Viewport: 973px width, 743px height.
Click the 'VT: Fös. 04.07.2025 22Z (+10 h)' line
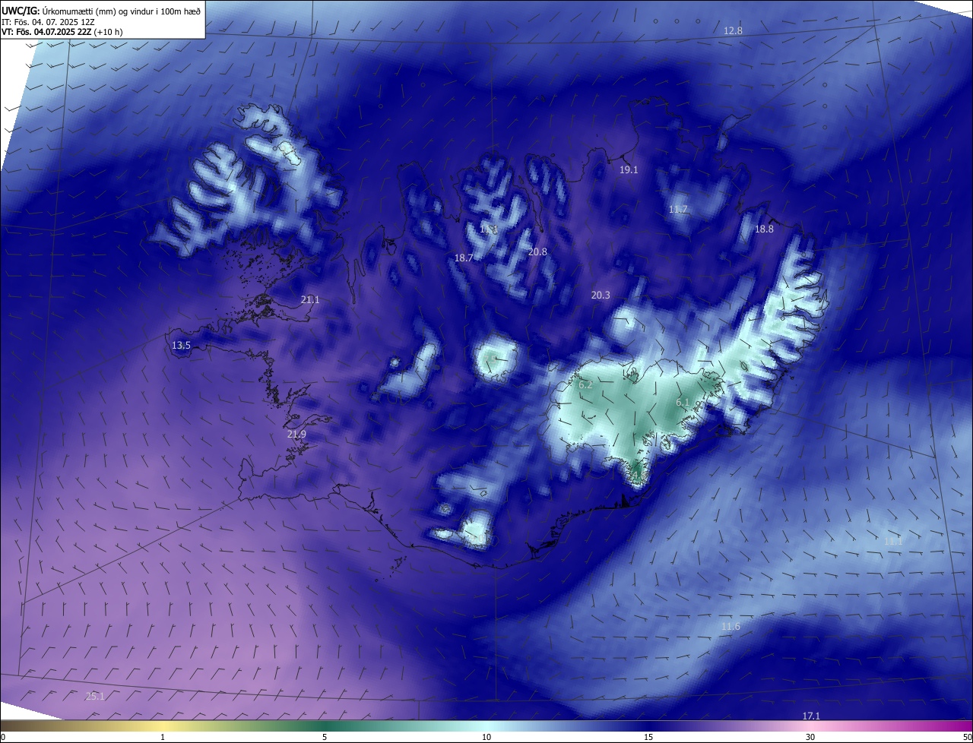(x=62, y=32)
